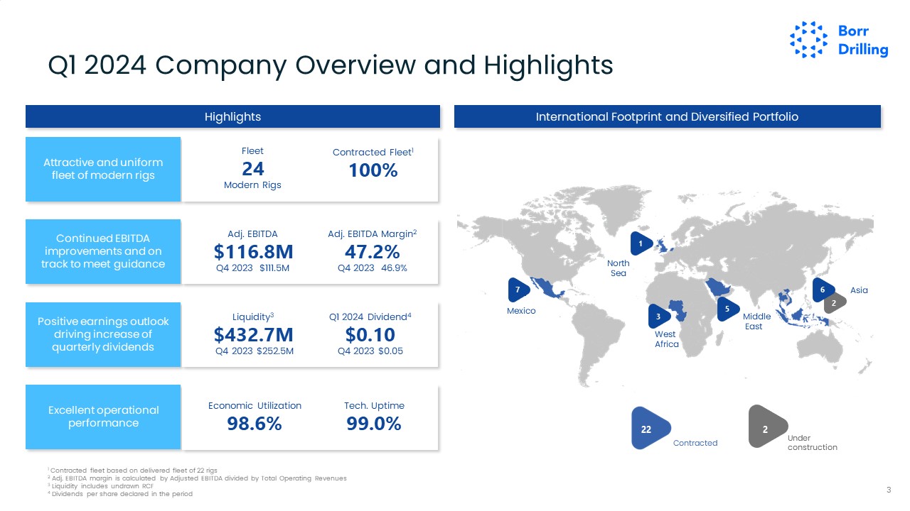The height and width of the screenshot is (511, 910).
Task: Select the Liquidity $432.7M figure
Action: click(253, 334)
